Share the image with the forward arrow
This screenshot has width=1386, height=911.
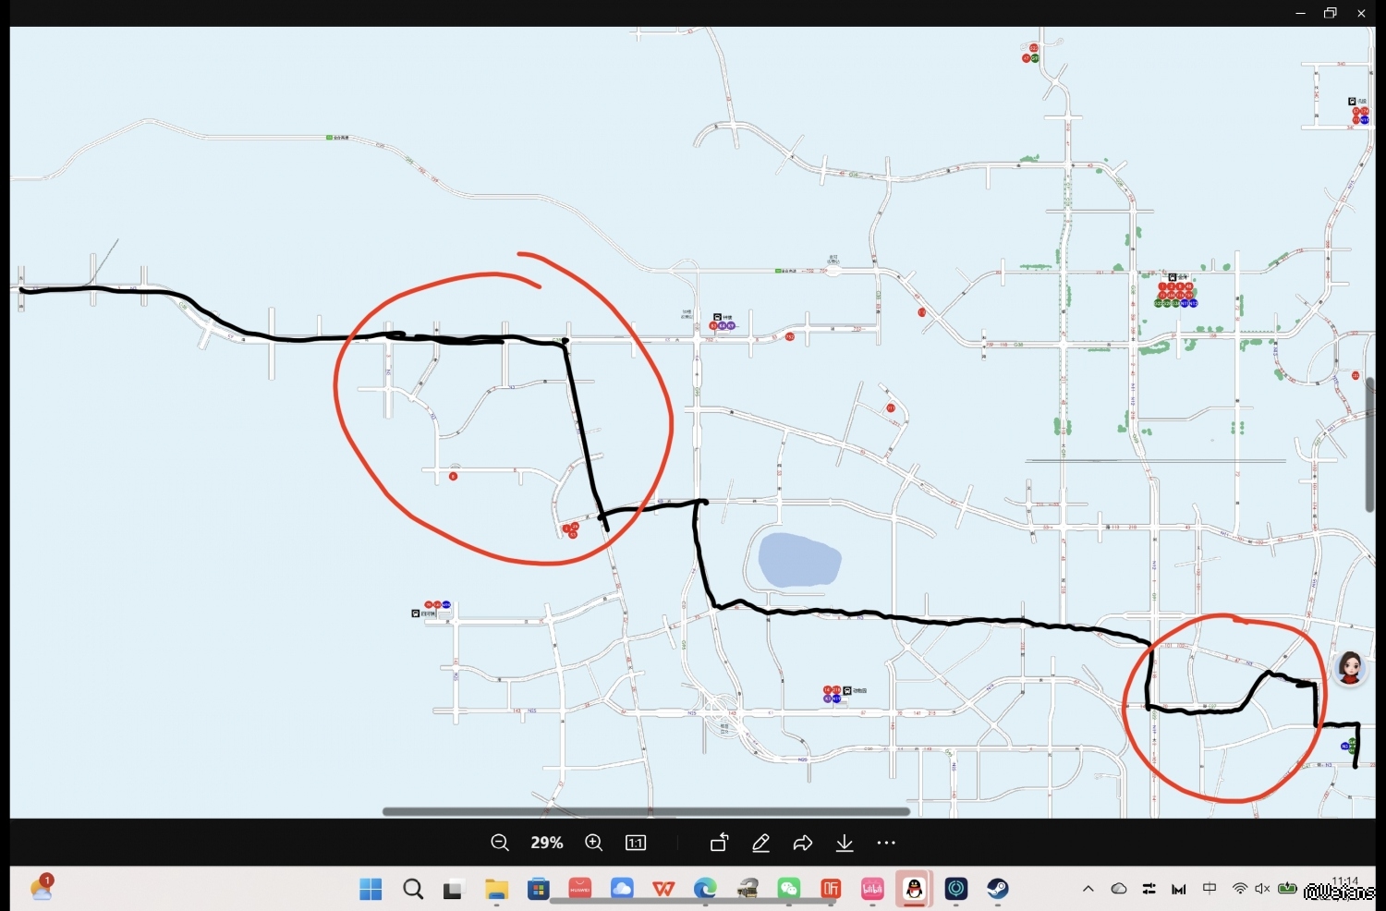[x=803, y=843]
